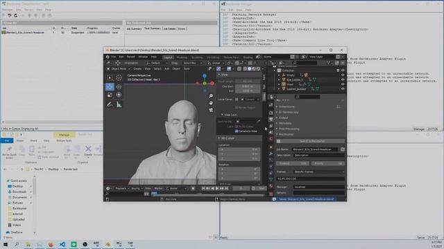444x249 pixels.
Task: Open Blender File menu
Action: [x=114, y=57]
